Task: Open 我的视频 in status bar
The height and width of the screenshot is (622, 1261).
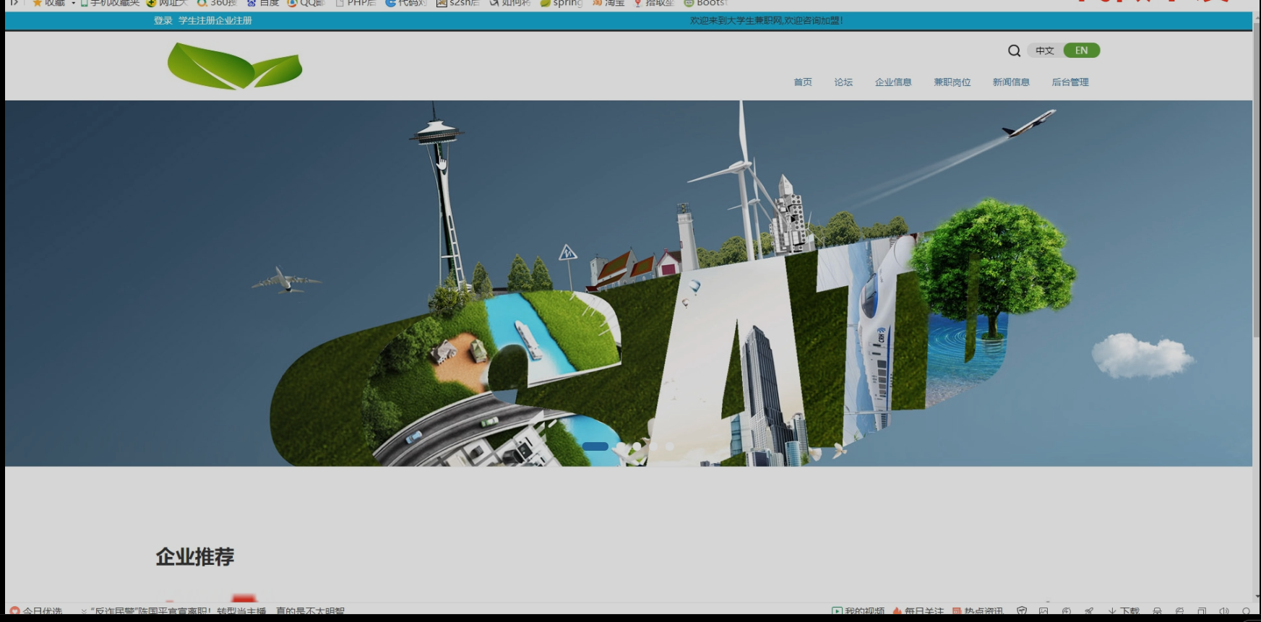Action: (x=858, y=611)
